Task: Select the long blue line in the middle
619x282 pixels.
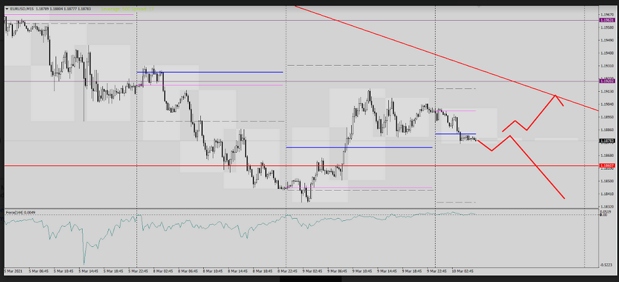Action: coord(358,147)
